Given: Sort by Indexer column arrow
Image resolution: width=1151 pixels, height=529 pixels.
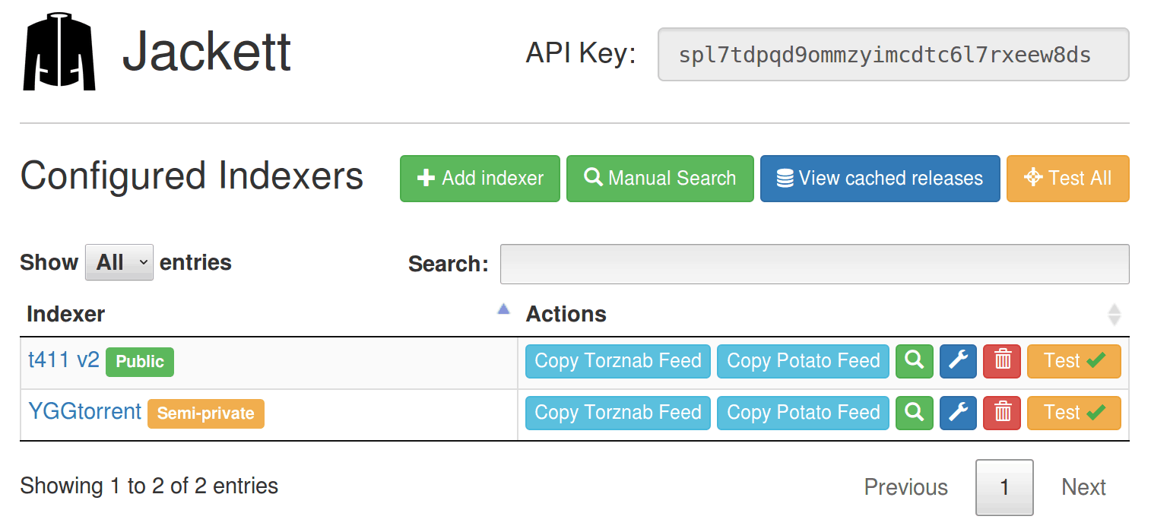Looking at the screenshot, I should pyautogui.click(x=503, y=309).
